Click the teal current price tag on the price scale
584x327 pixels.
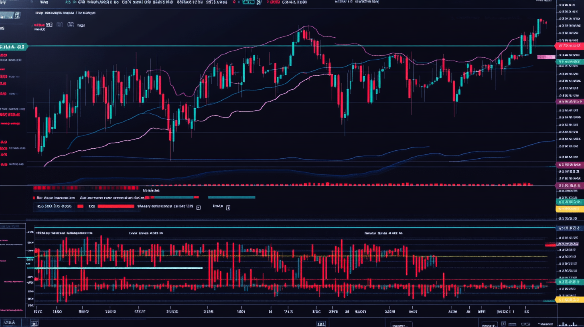coord(570,61)
